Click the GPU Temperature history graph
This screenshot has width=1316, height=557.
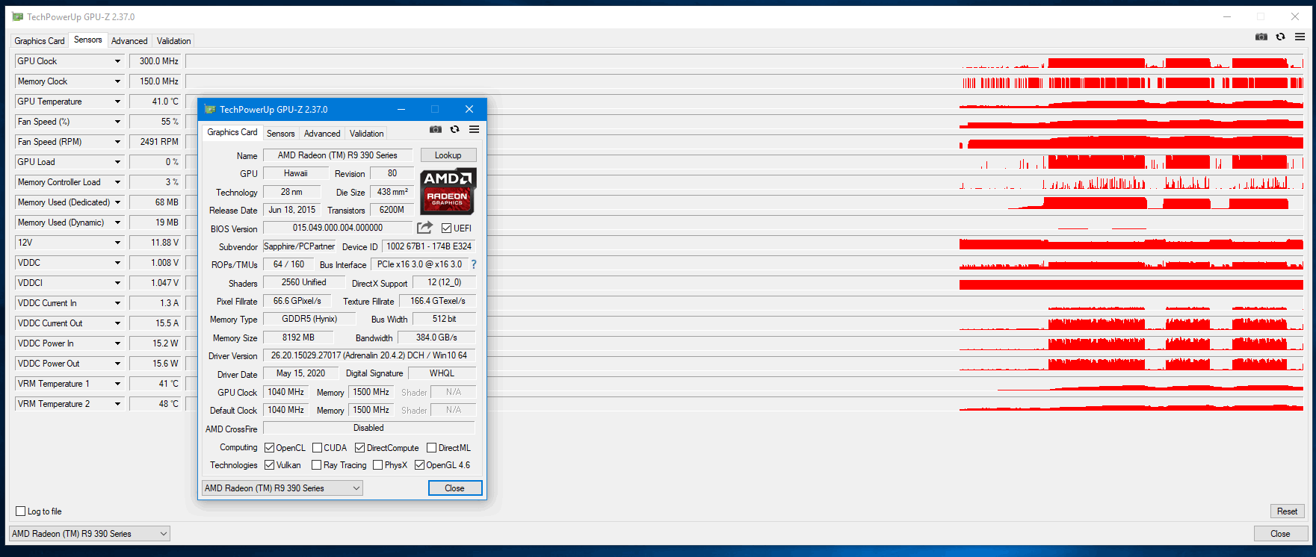(744, 102)
